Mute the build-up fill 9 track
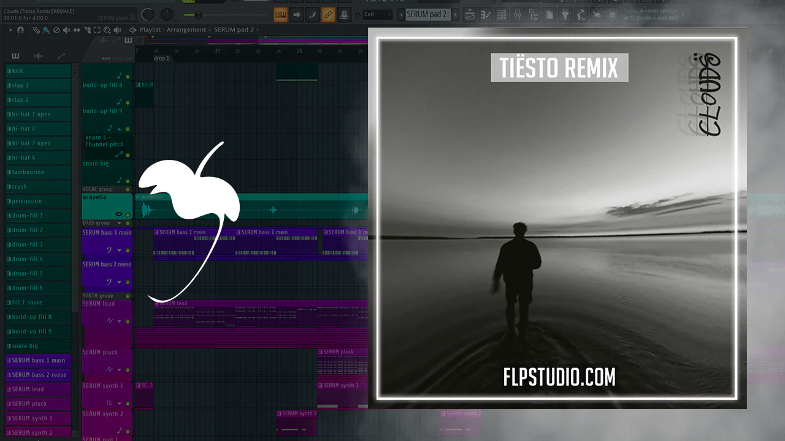Image resolution: width=785 pixels, height=441 pixels. (128, 129)
